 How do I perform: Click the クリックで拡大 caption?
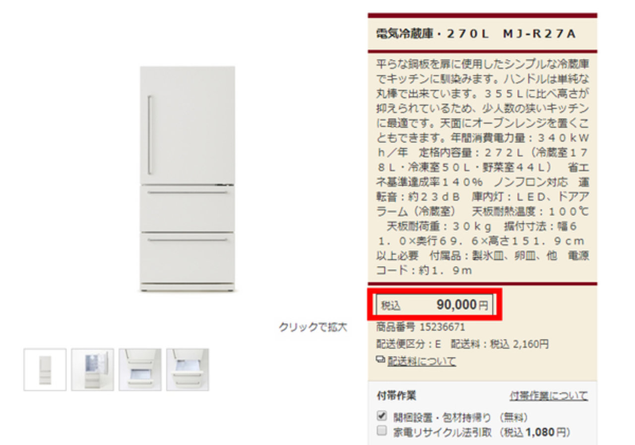(x=313, y=327)
